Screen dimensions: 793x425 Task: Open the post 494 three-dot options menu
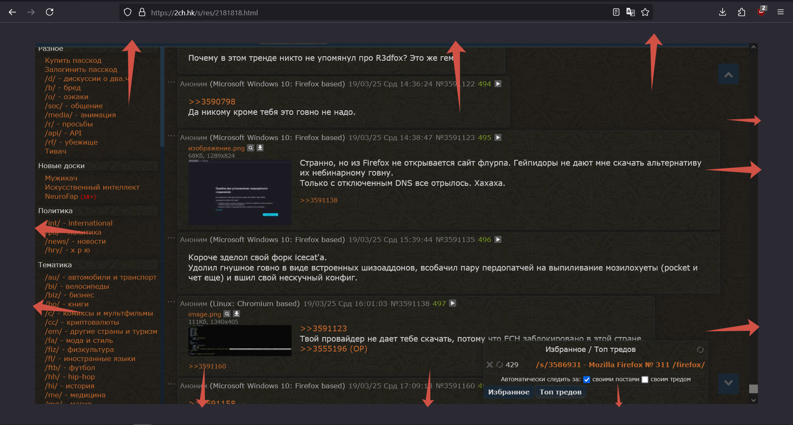click(x=171, y=82)
